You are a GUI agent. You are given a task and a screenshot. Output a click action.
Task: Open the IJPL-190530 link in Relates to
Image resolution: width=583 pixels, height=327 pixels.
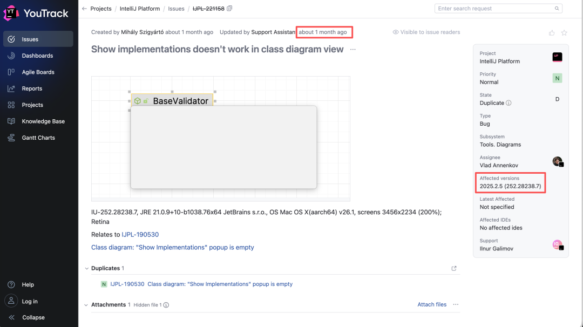(x=140, y=235)
